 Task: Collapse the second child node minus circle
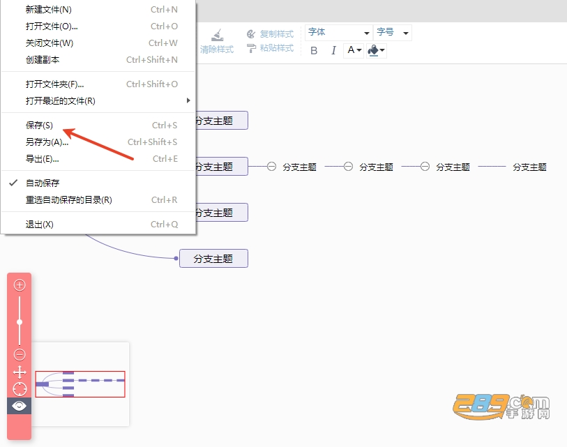(348, 167)
